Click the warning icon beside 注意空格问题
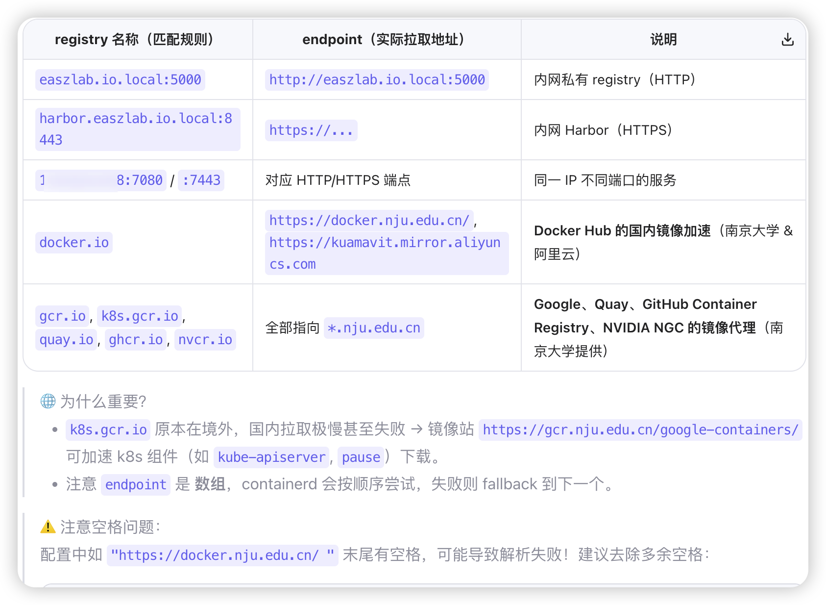 [x=48, y=527]
